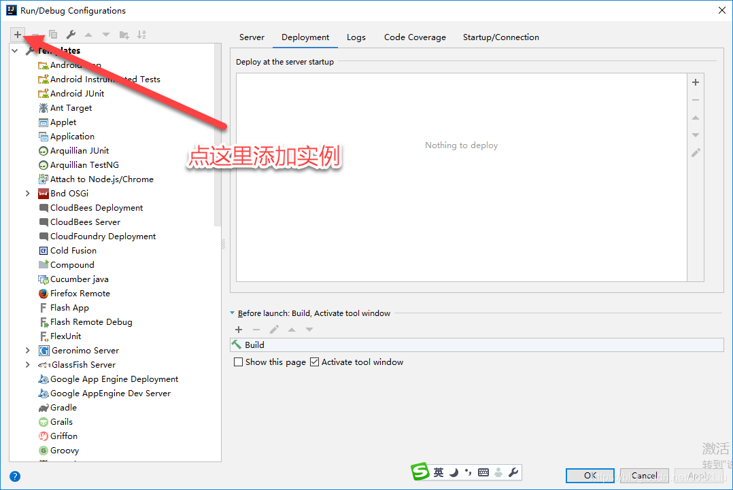Select Griffon template
733x490 pixels.
click(58, 436)
